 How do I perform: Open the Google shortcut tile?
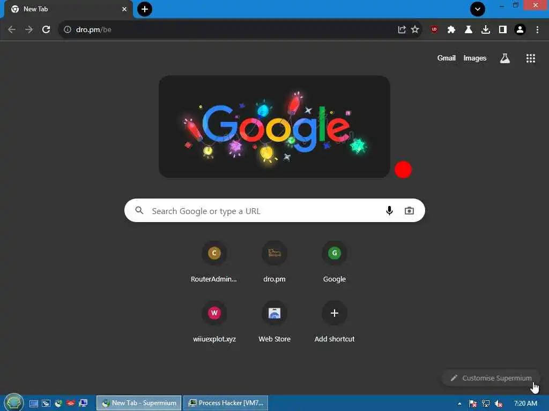[x=335, y=262]
